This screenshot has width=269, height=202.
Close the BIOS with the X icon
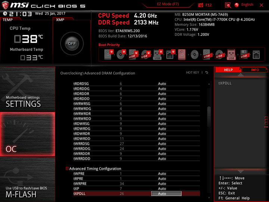pos(262,5)
